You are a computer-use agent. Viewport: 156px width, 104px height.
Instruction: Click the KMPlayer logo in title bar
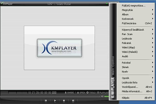(x=7, y=4)
